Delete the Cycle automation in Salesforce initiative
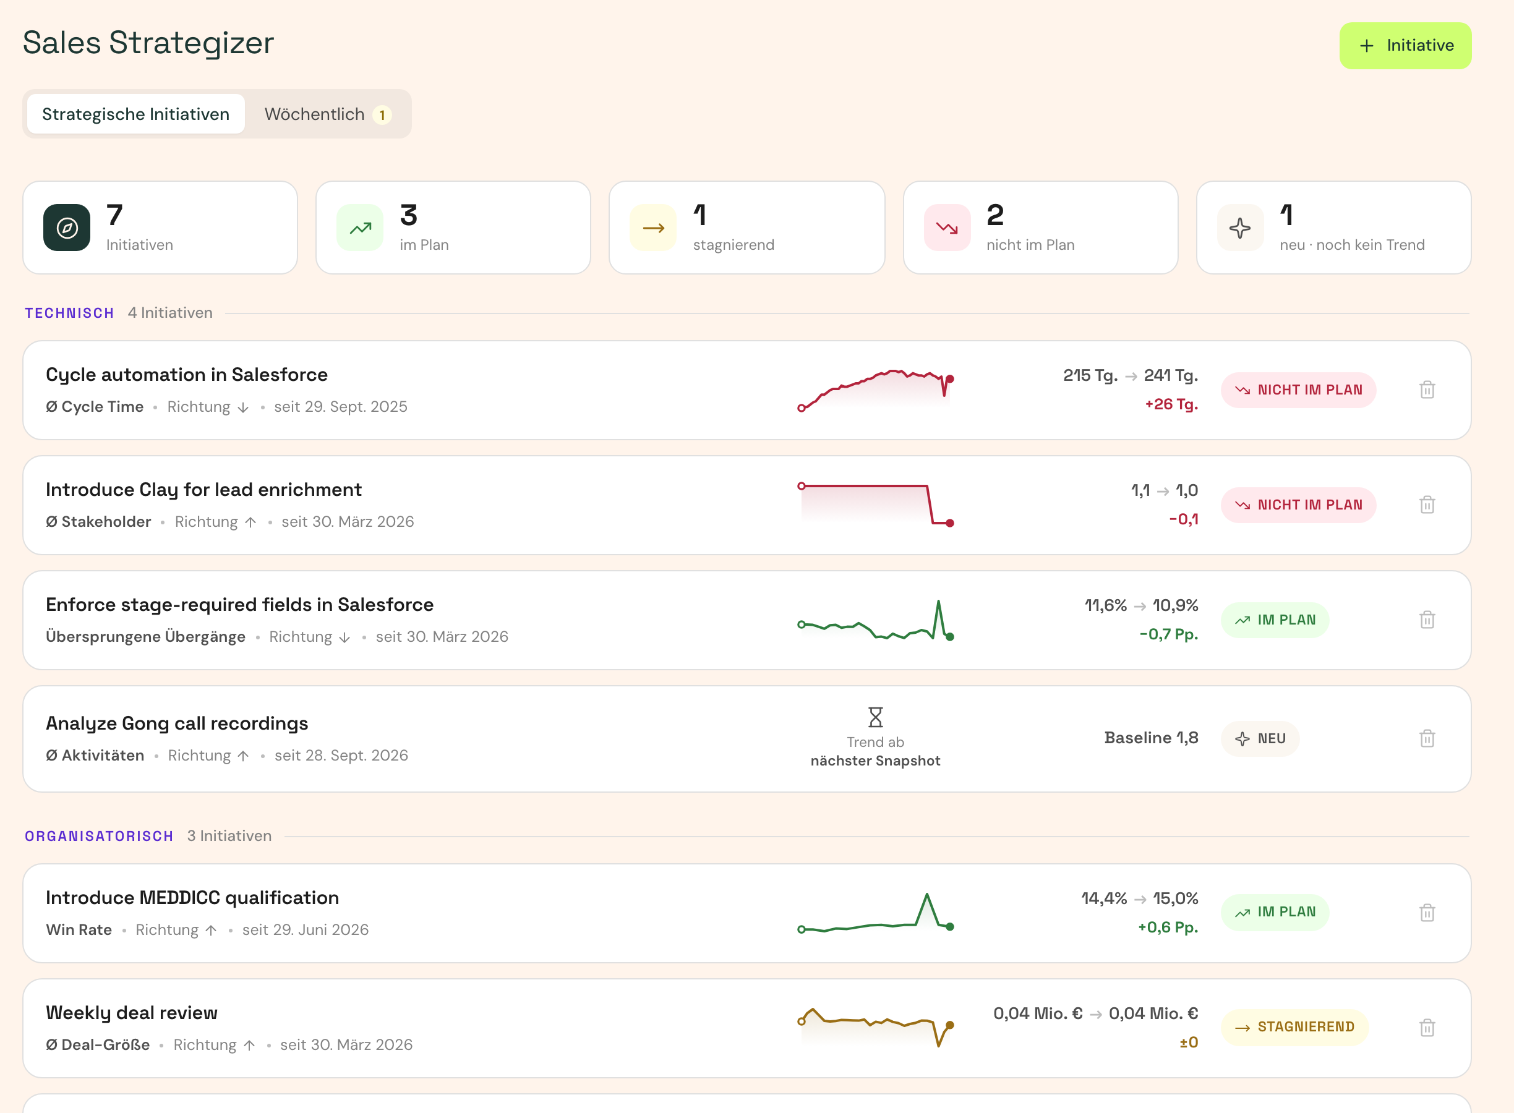1514x1113 pixels. click(x=1426, y=390)
